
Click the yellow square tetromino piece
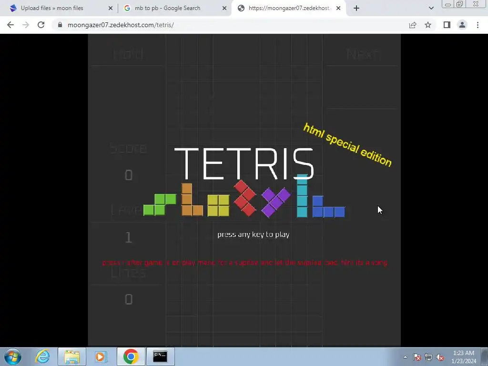(218, 206)
